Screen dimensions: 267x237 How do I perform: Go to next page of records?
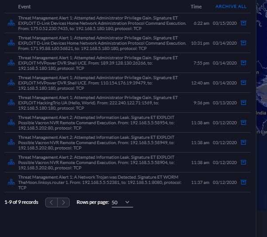[x=63, y=203]
